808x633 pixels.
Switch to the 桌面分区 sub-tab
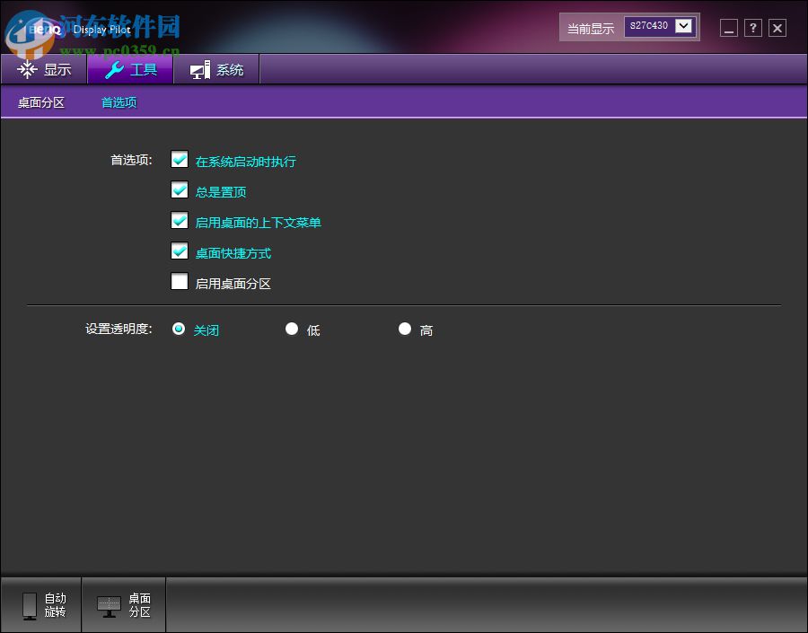pos(40,102)
